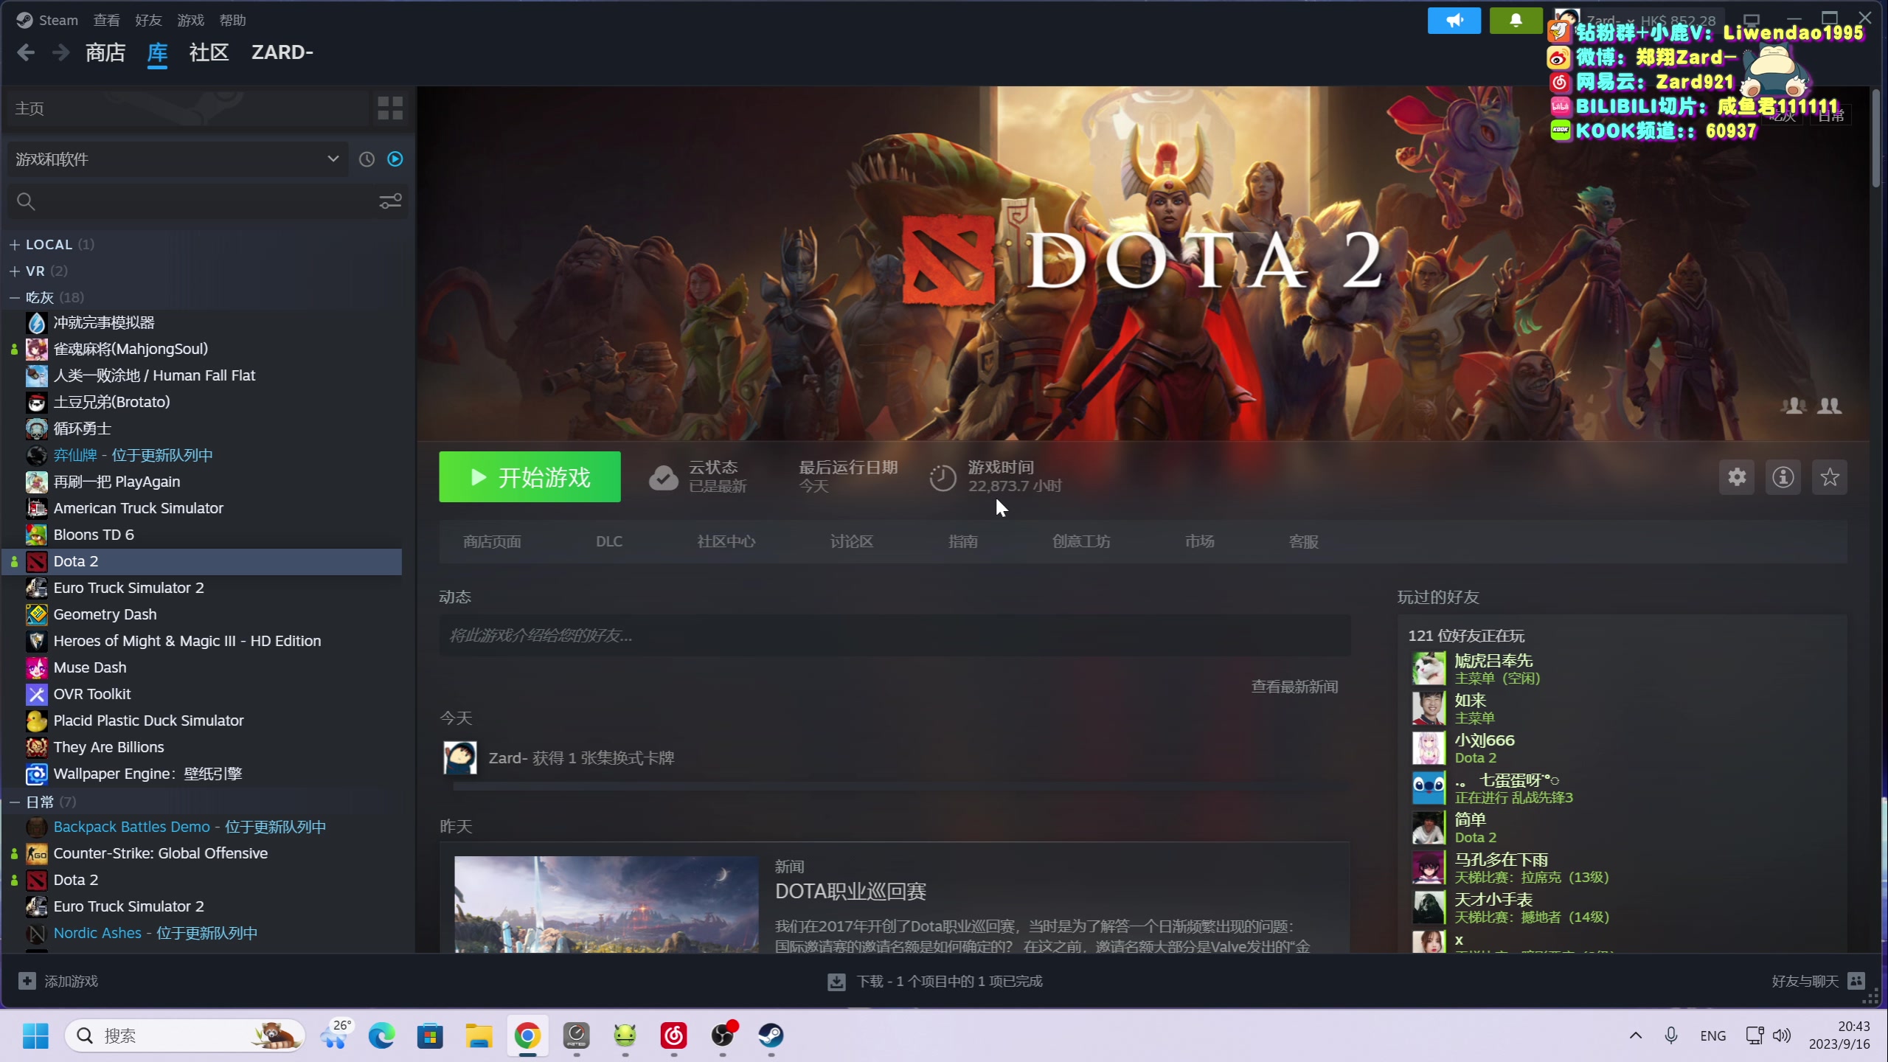Screen dimensions: 1888x1062
Task: Click the main page vertical scrollbar
Action: (1875, 140)
